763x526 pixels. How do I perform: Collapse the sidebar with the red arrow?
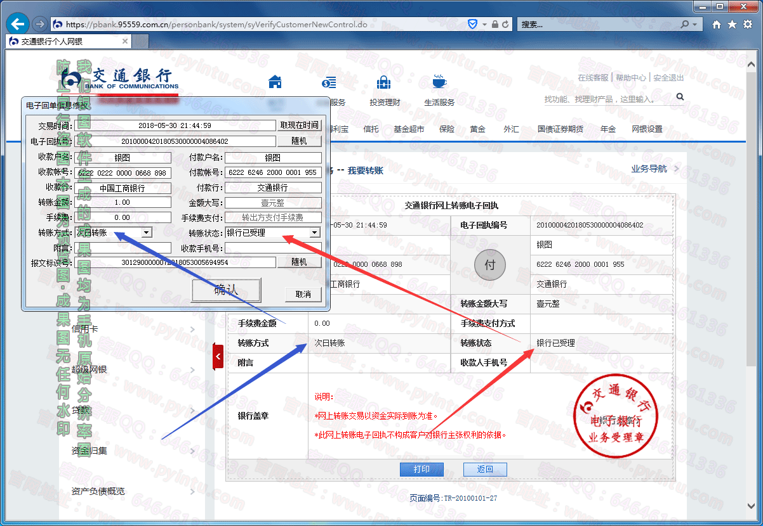[x=218, y=357]
